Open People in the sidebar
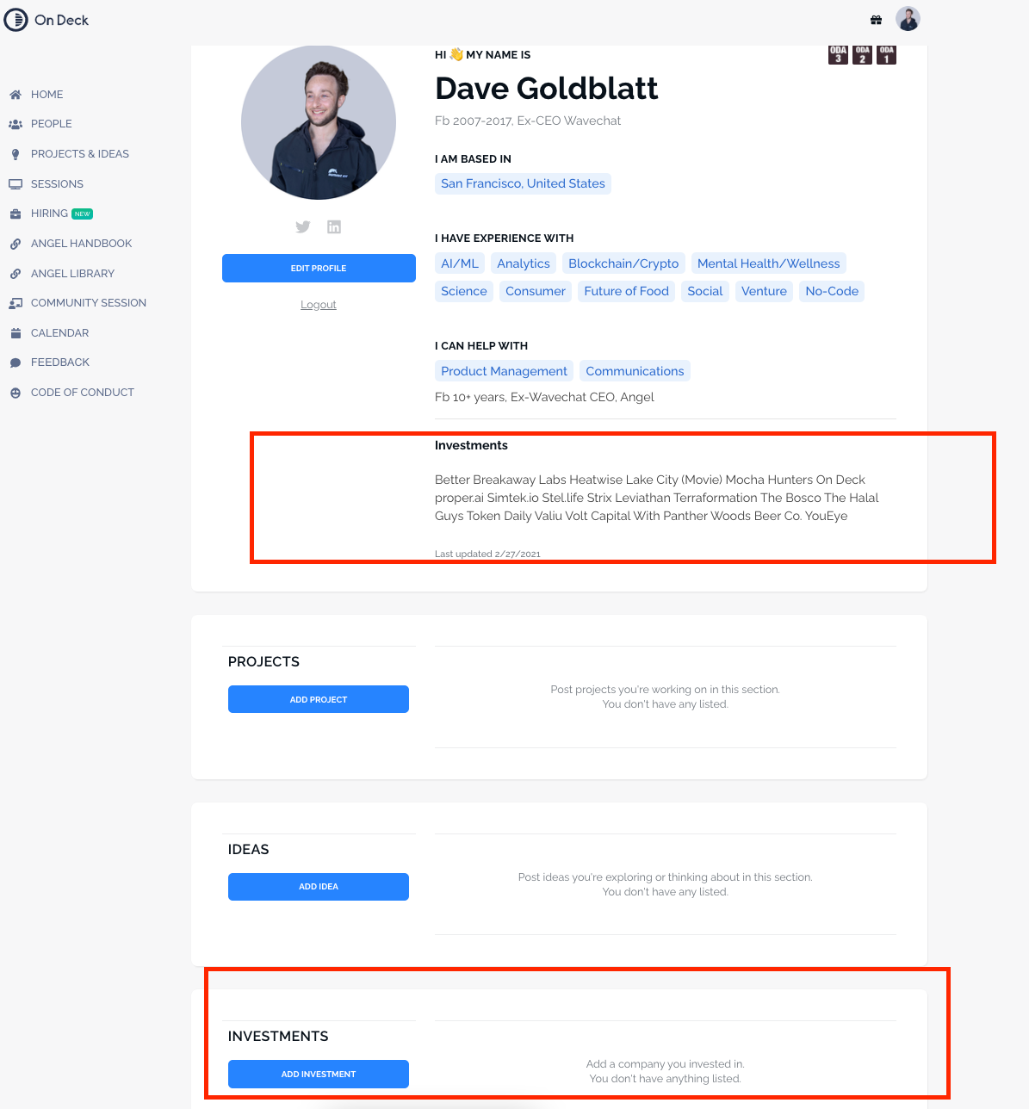Screen dimensions: 1029x1109 (x=52, y=124)
